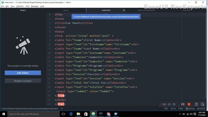Click the battery icon in system tray
Viewport: 208px width, 117px height.
pos(184,114)
